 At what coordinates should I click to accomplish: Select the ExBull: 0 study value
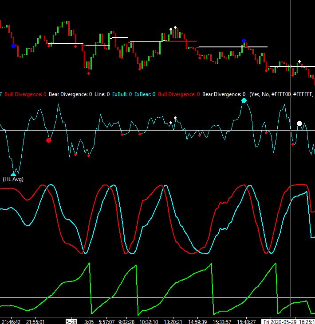click(x=122, y=94)
